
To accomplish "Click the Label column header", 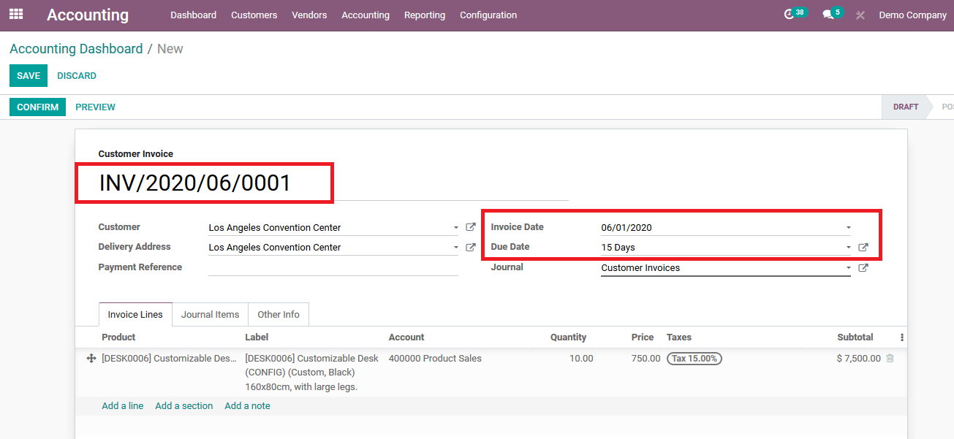I will point(257,337).
